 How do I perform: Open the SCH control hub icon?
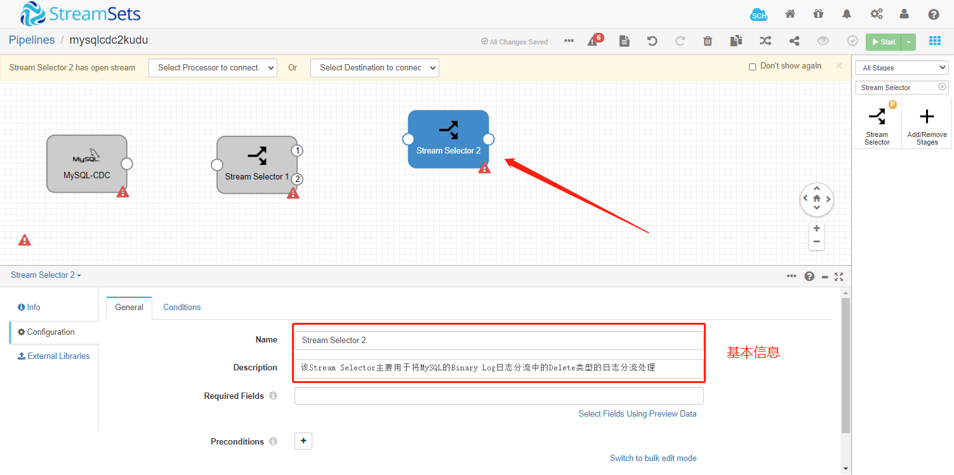(759, 15)
